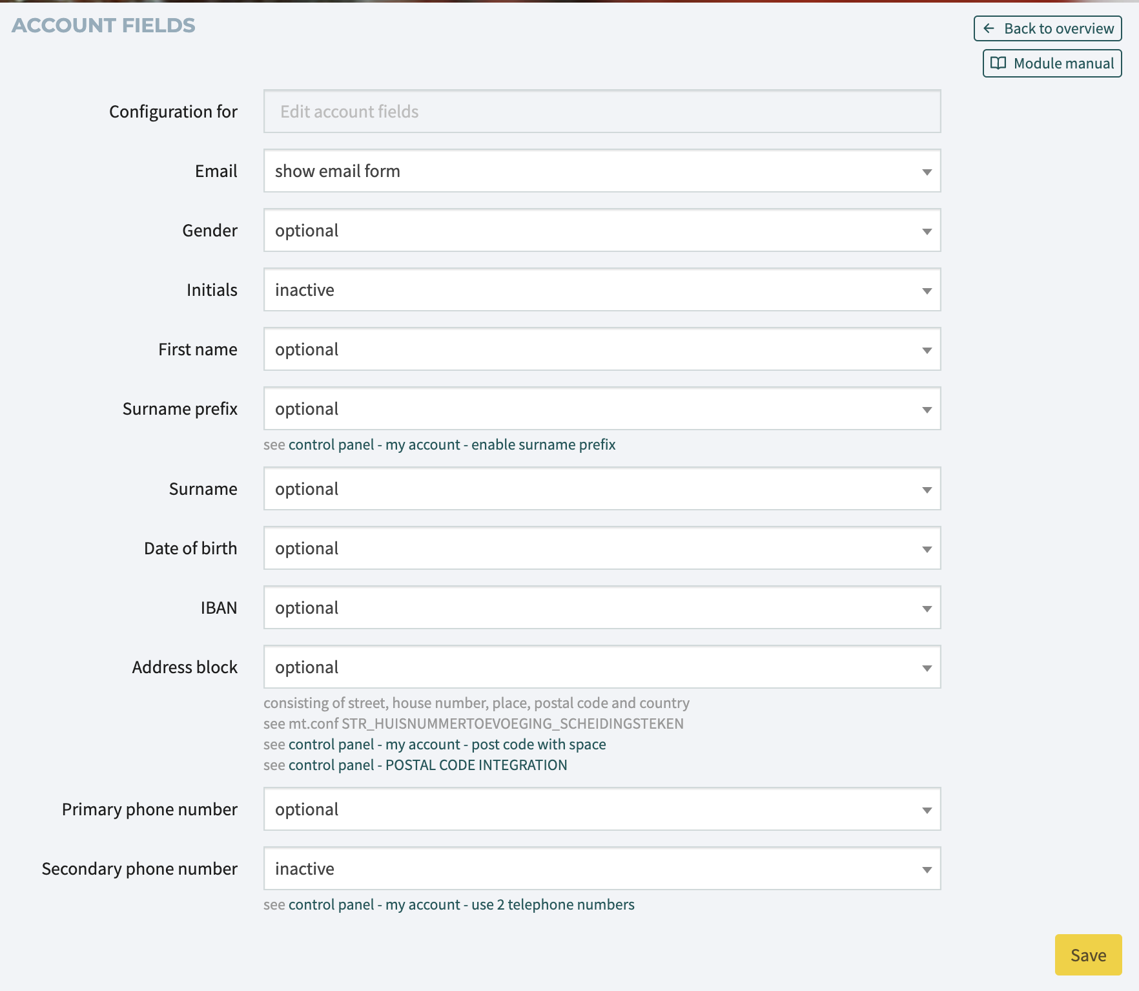Click the 'consisting of street, house number' hint
Image resolution: width=1139 pixels, height=991 pixels.
(477, 703)
